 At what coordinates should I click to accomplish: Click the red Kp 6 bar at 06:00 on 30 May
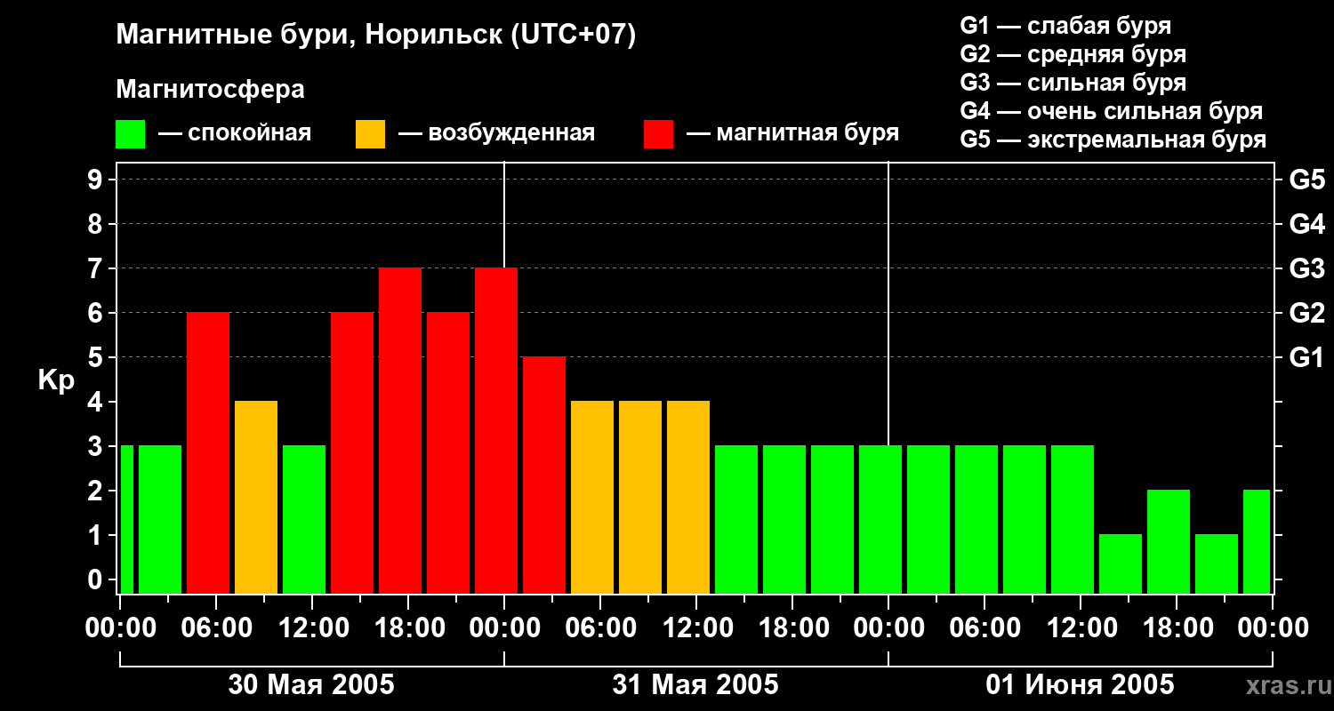(x=208, y=452)
